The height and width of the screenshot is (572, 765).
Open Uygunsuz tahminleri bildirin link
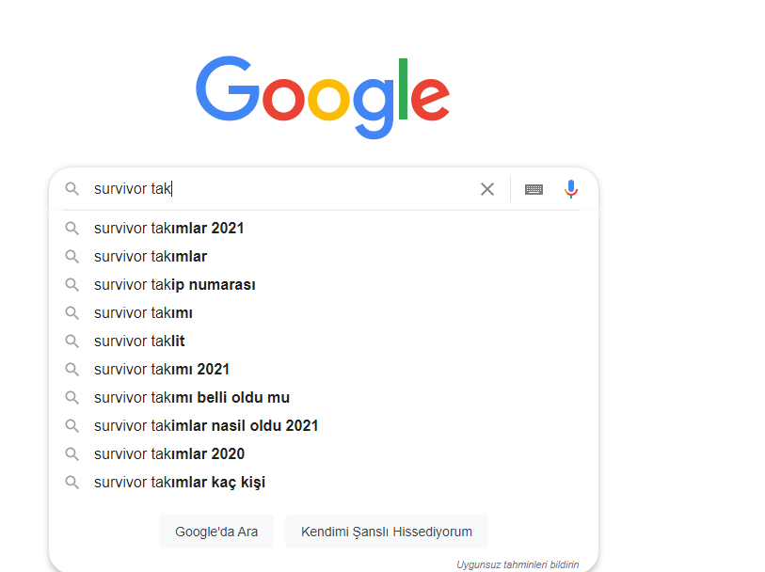point(518,564)
